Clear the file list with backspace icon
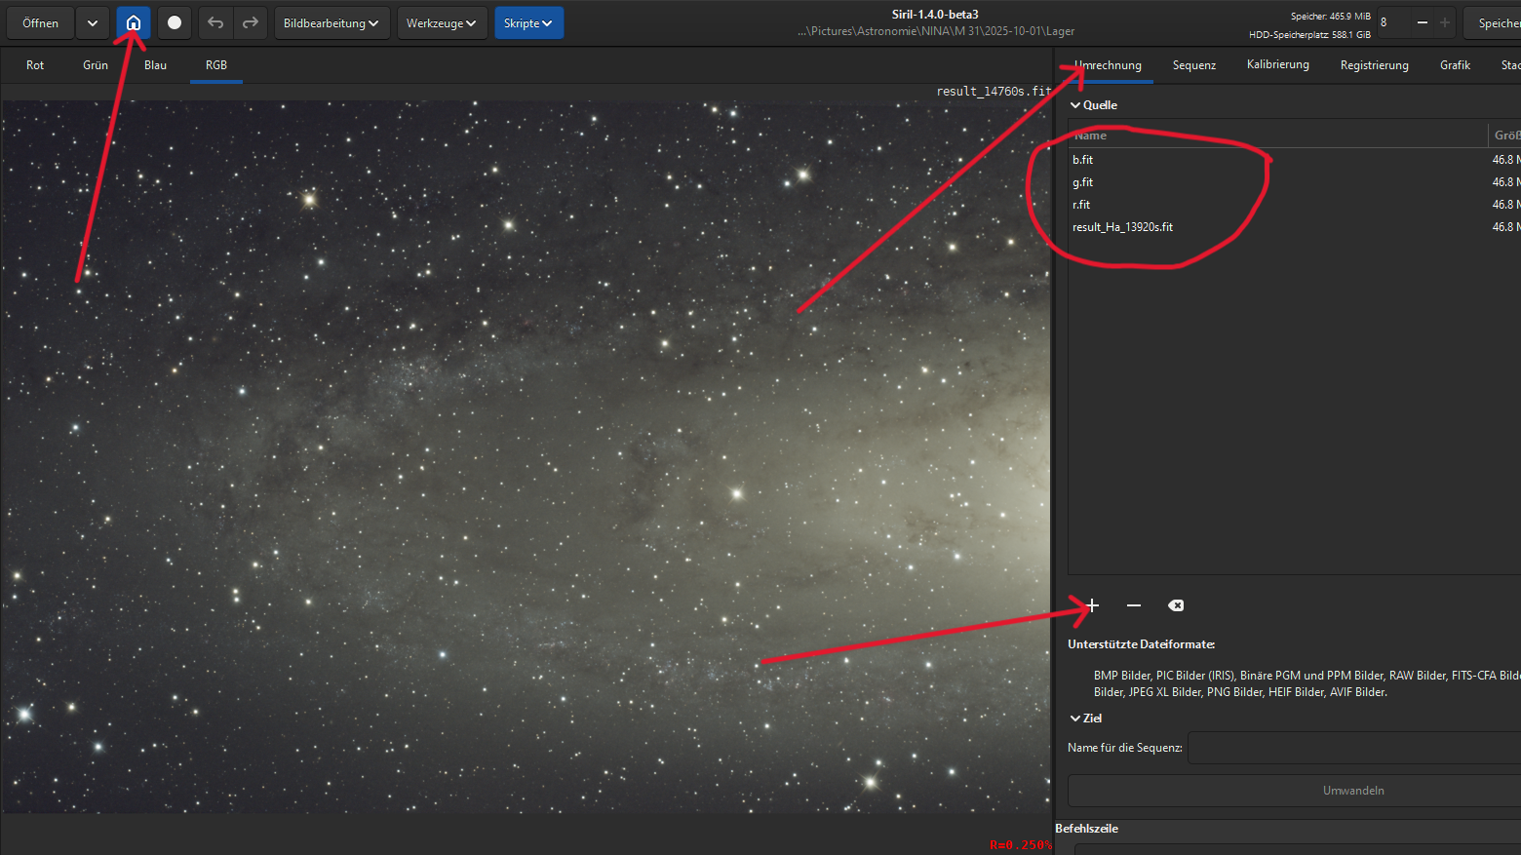Image resolution: width=1521 pixels, height=855 pixels. click(x=1176, y=605)
